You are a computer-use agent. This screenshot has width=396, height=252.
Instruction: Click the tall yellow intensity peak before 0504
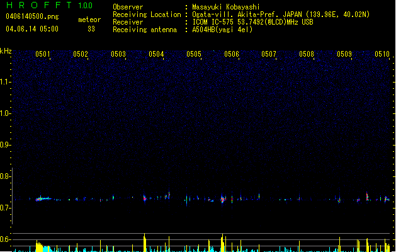tap(144, 243)
